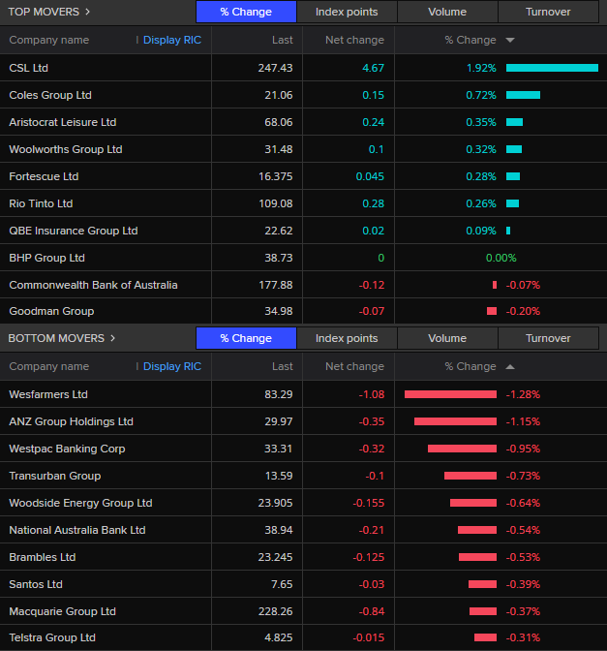The height and width of the screenshot is (651, 607).
Task: Select Woolworths Group Ltd
Action: [66, 149]
